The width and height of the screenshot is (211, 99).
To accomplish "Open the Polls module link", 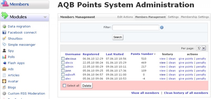I will 11,57.
